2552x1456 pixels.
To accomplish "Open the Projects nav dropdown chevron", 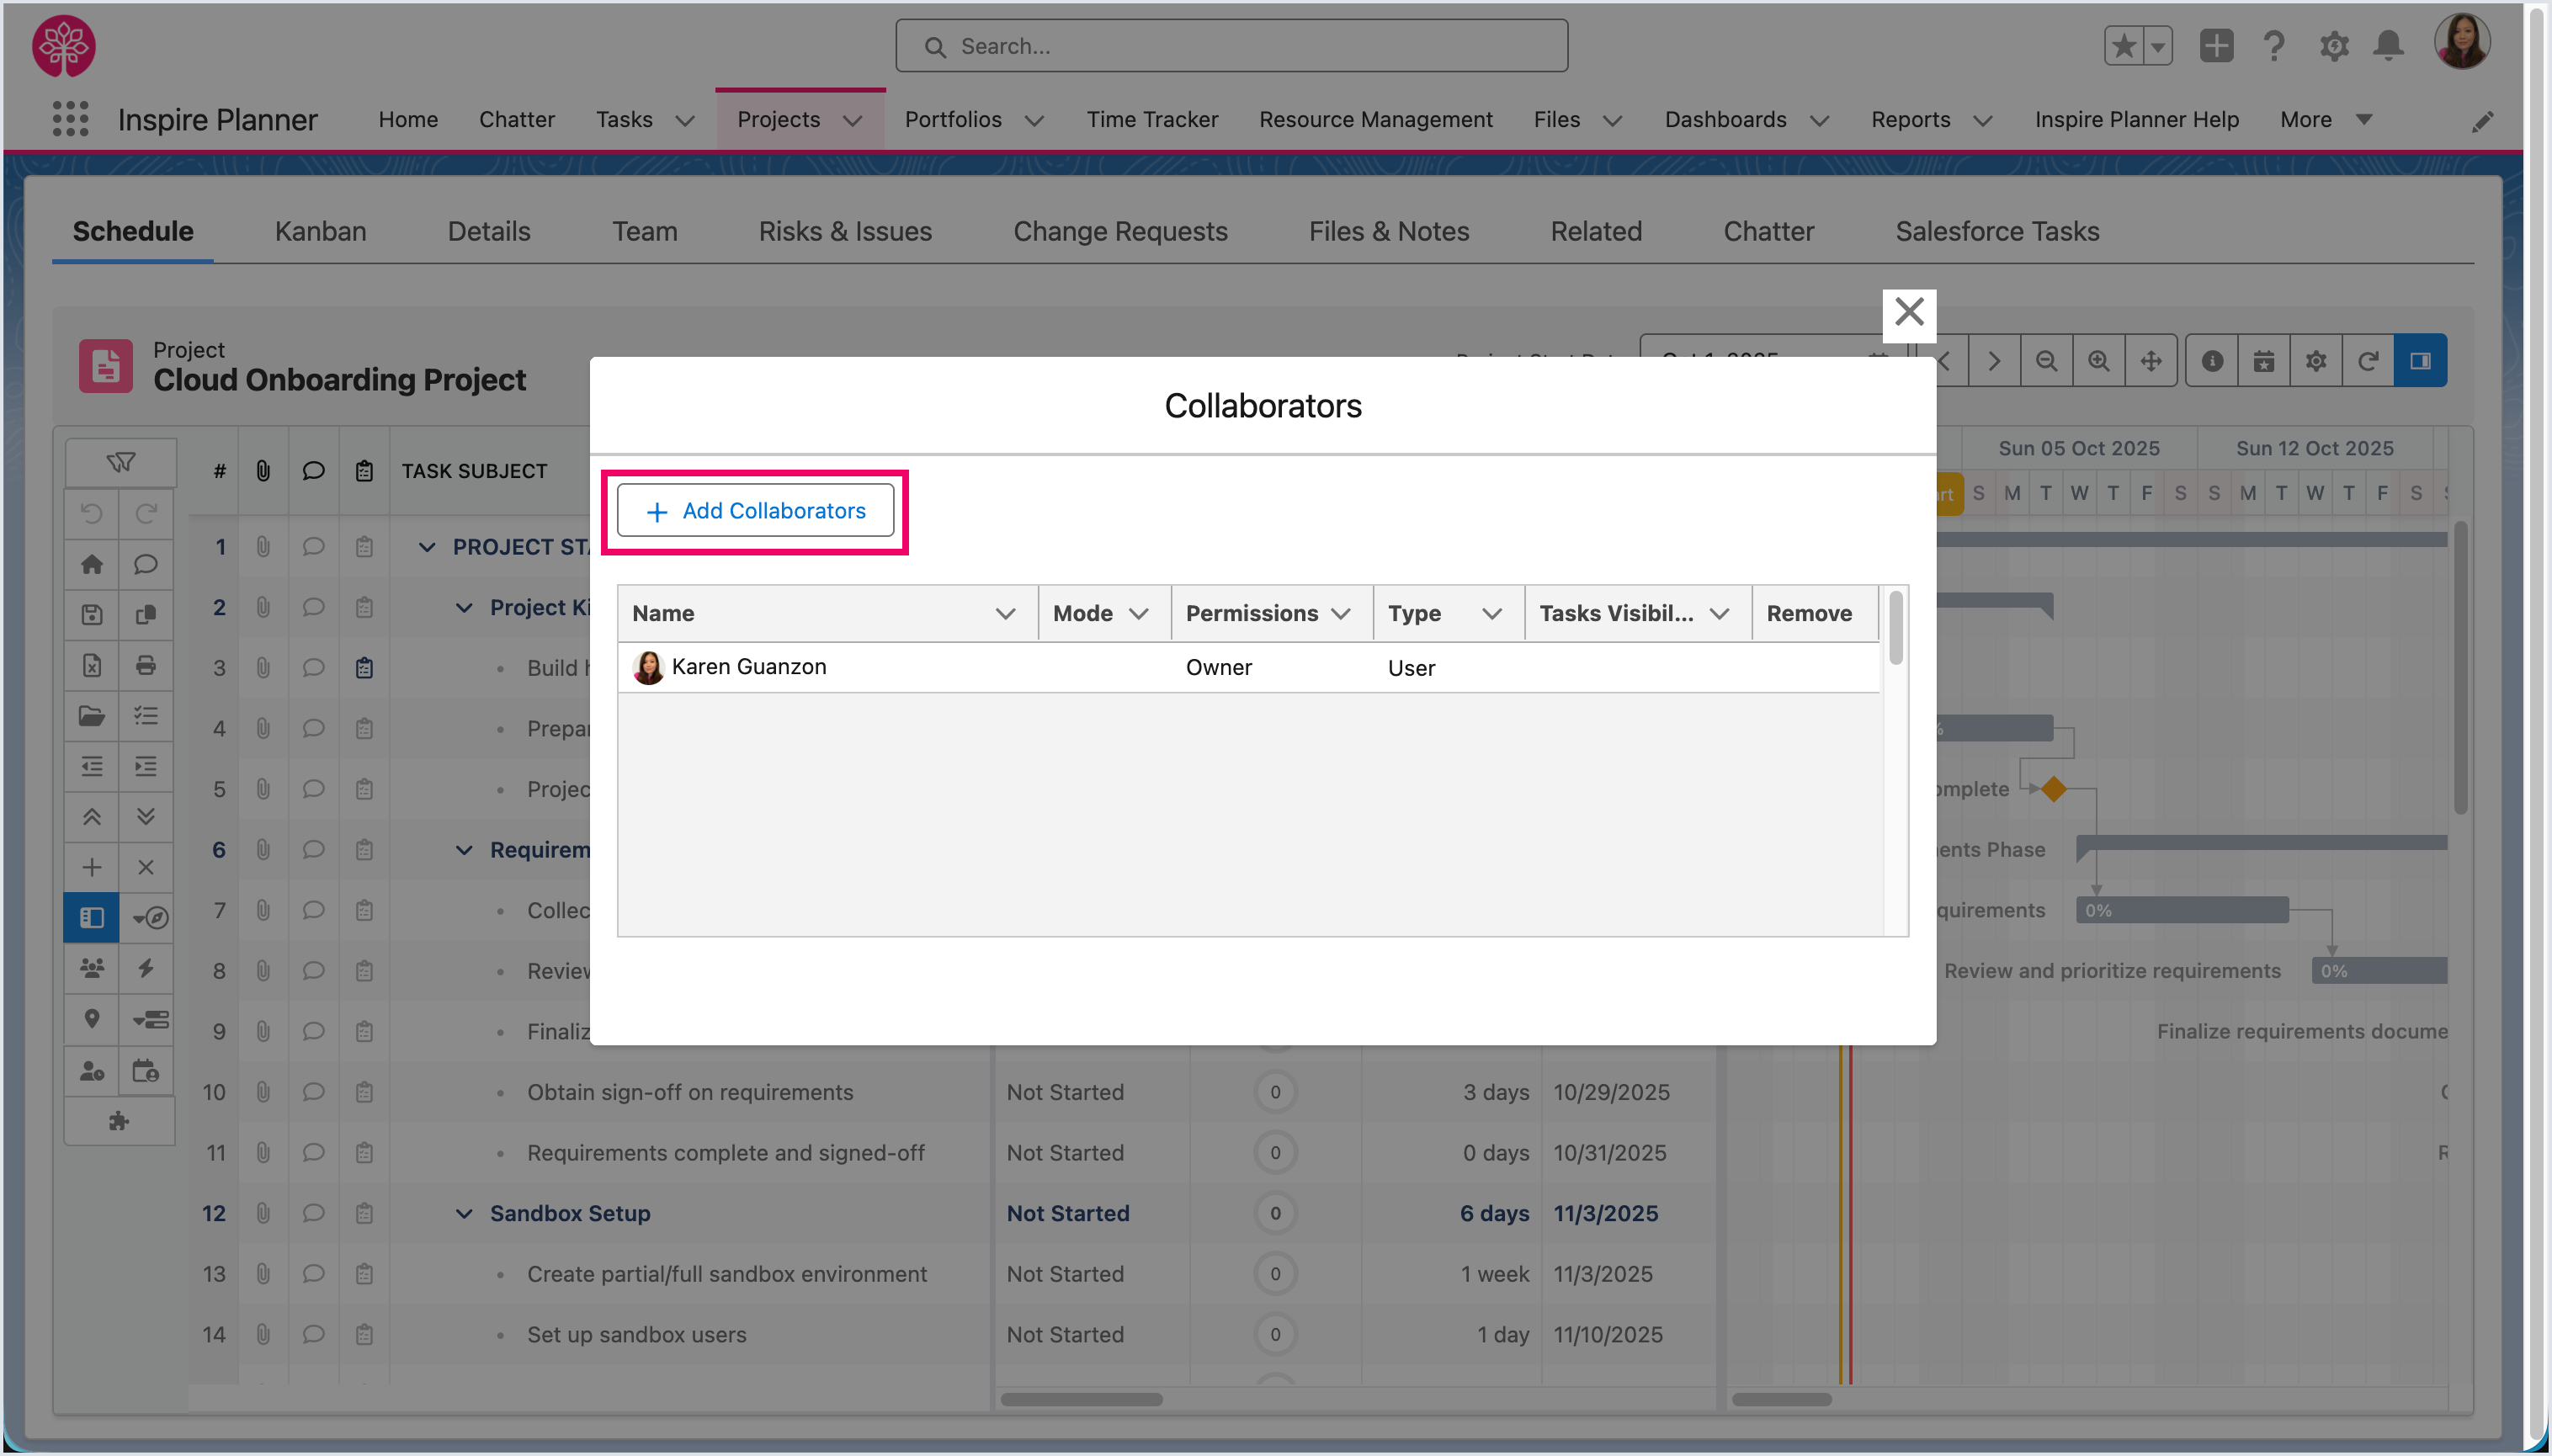I will (853, 120).
